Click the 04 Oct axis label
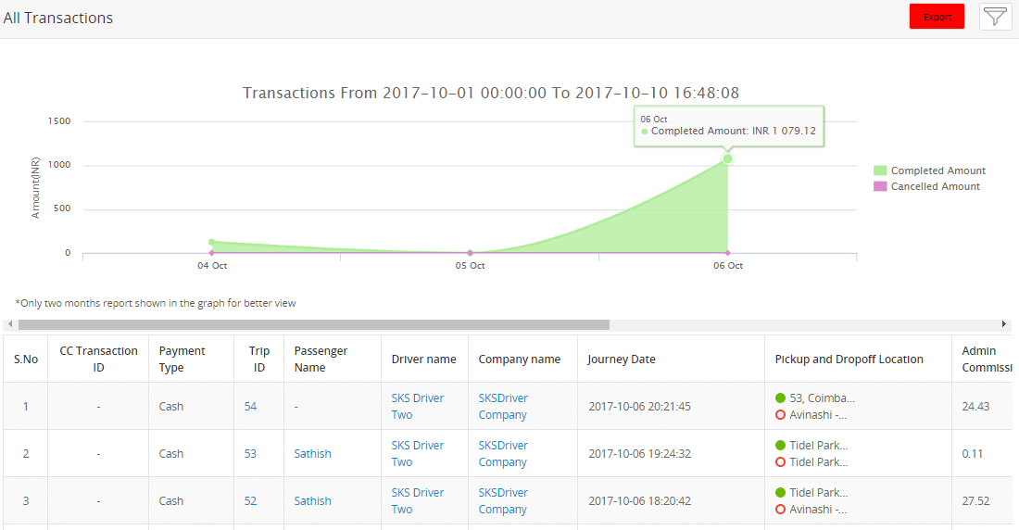Image resolution: width=1019 pixels, height=530 pixels. (x=212, y=266)
